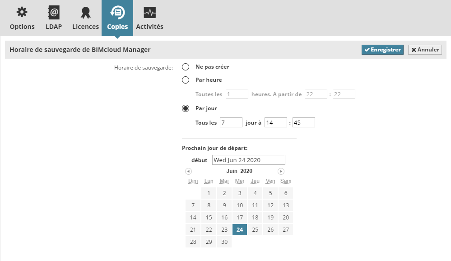Screen dimensions: 451x261
Task: Select June 24 in the calendar
Action: [x=240, y=230]
